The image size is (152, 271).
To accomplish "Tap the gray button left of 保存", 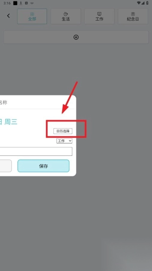I will tap(6, 166).
